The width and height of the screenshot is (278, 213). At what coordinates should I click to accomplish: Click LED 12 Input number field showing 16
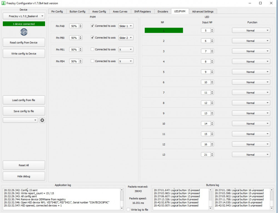[x=207, y=144]
